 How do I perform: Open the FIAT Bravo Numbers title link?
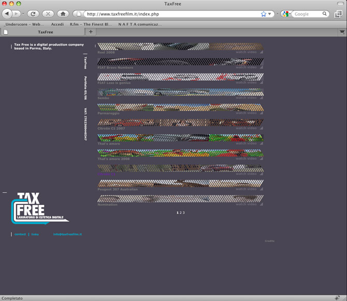point(115,68)
